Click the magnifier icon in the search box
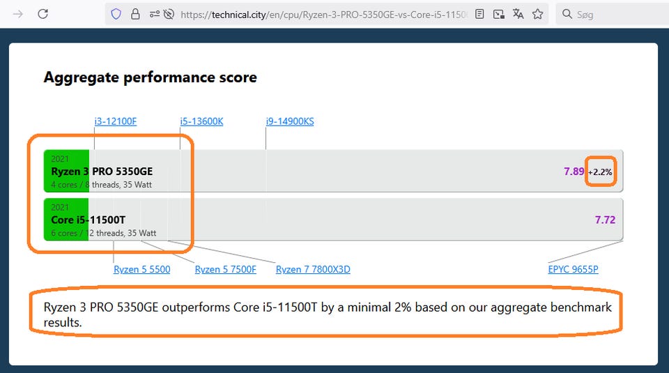Screen dimensions: 669x373 tap(567, 14)
